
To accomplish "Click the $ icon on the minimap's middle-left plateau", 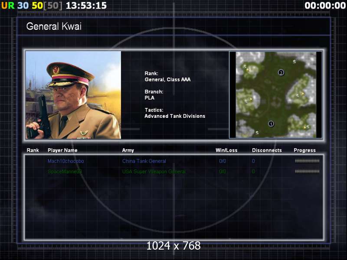I will point(246,102).
